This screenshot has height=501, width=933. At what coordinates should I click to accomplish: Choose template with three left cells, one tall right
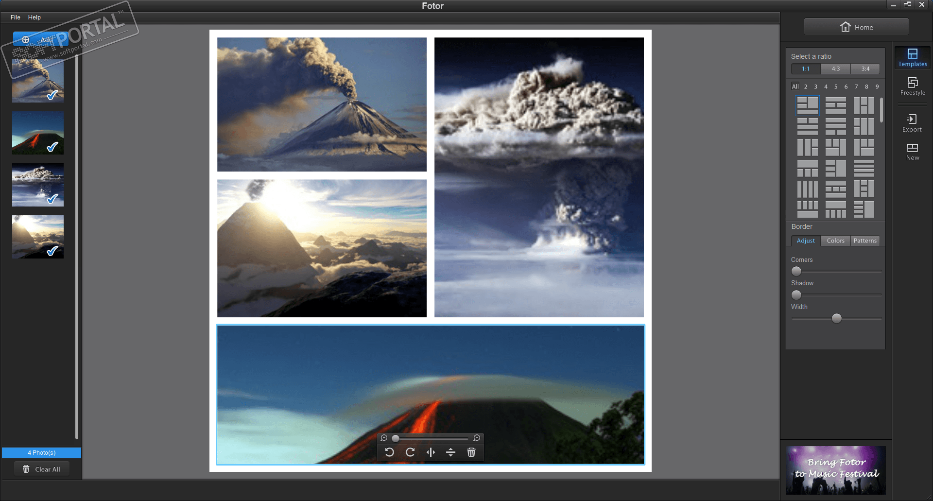836,168
